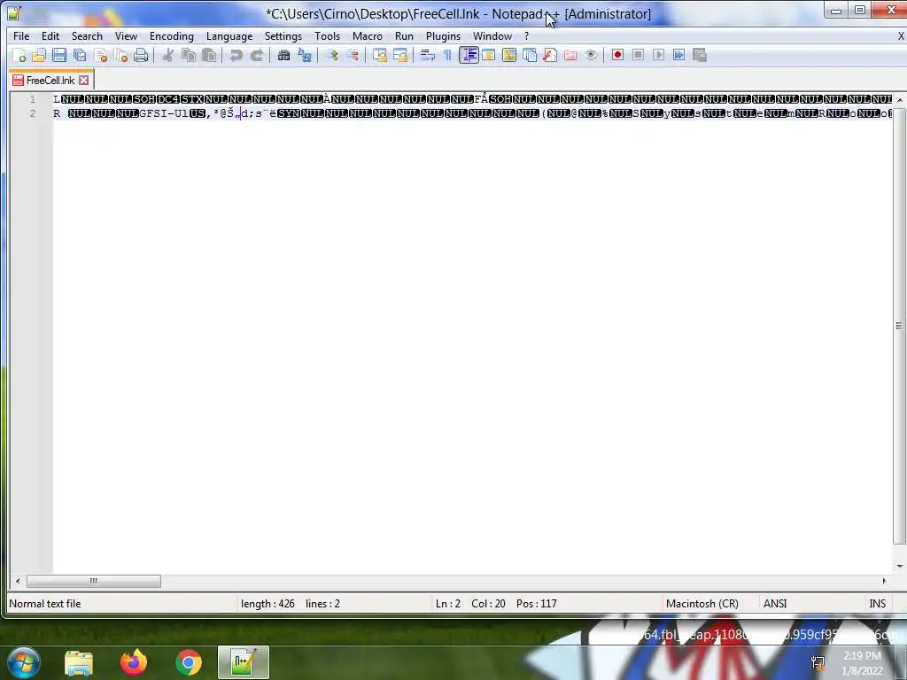Screen dimensions: 907x680
Task: Toggle Show All Characters pilcrow icon
Action: pyautogui.click(x=447, y=56)
